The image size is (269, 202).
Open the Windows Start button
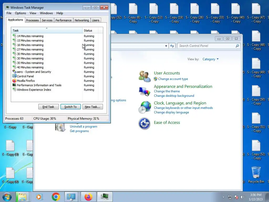7,197
